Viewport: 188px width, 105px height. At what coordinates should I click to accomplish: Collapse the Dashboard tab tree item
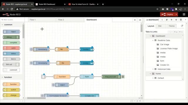pyautogui.click(x=150, y=36)
